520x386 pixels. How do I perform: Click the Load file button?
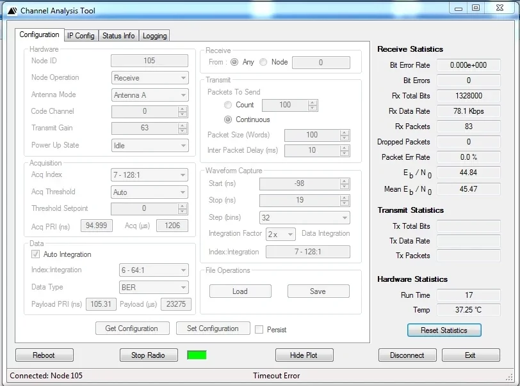pos(240,291)
